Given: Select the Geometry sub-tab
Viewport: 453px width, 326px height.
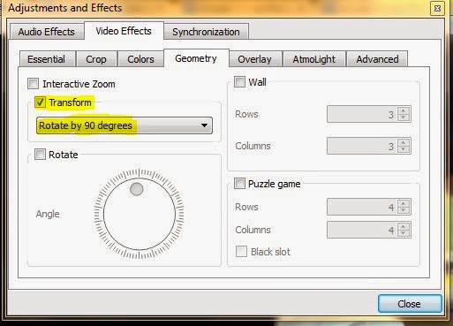Looking at the screenshot, I should (x=196, y=58).
